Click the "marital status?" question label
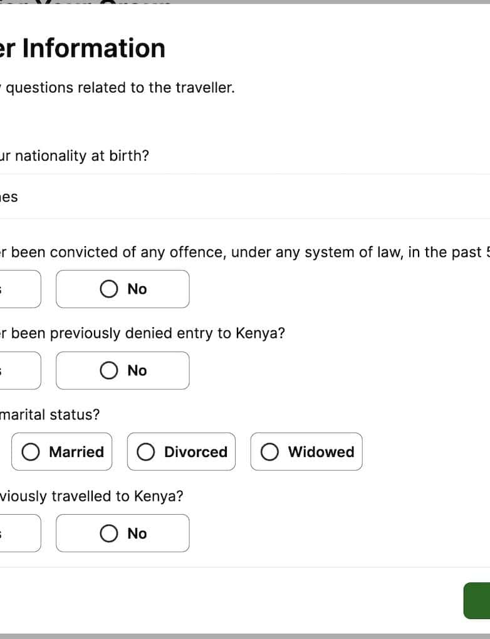The height and width of the screenshot is (639, 490). (x=50, y=415)
